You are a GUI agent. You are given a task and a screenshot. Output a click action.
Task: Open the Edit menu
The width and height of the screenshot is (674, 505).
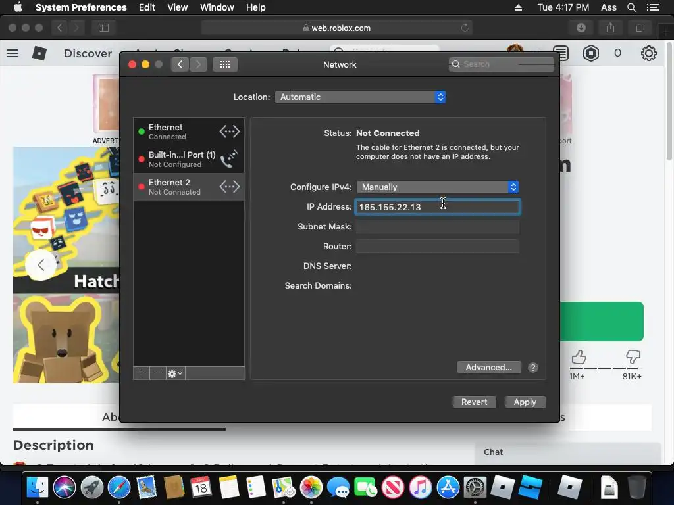click(147, 7)
